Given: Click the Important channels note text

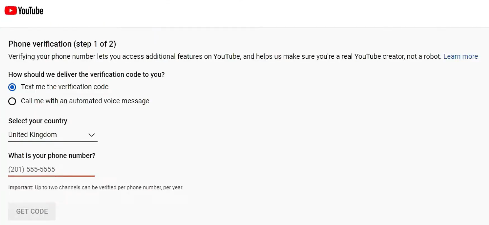Looking at the screenshot, I should (x=96, y=187).
